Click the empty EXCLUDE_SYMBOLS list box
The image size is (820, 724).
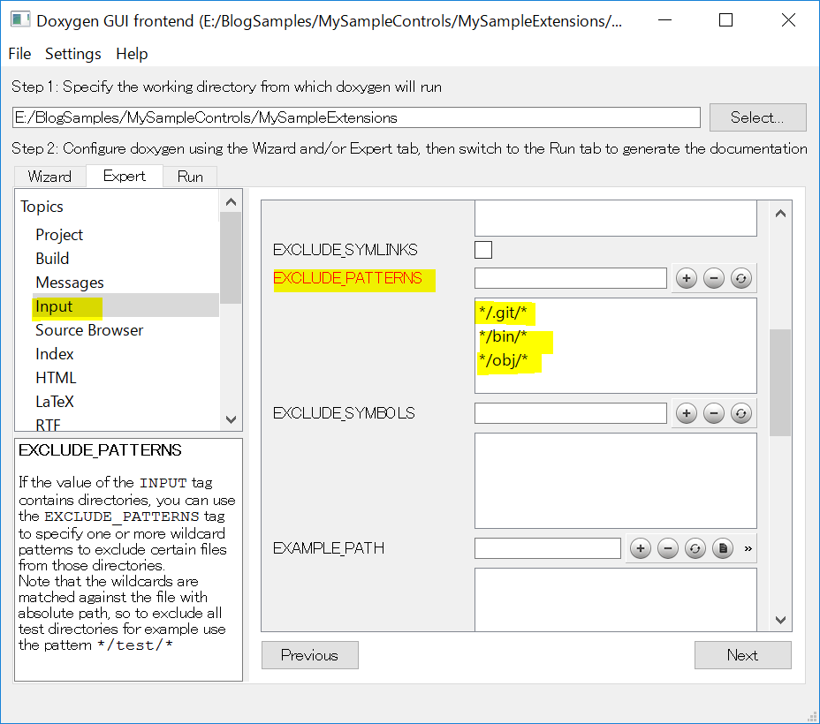[x=616, y=480]
